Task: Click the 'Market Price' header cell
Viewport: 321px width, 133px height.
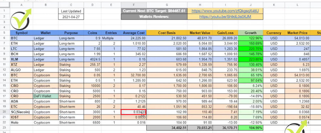Action: (x=297, y=33)
